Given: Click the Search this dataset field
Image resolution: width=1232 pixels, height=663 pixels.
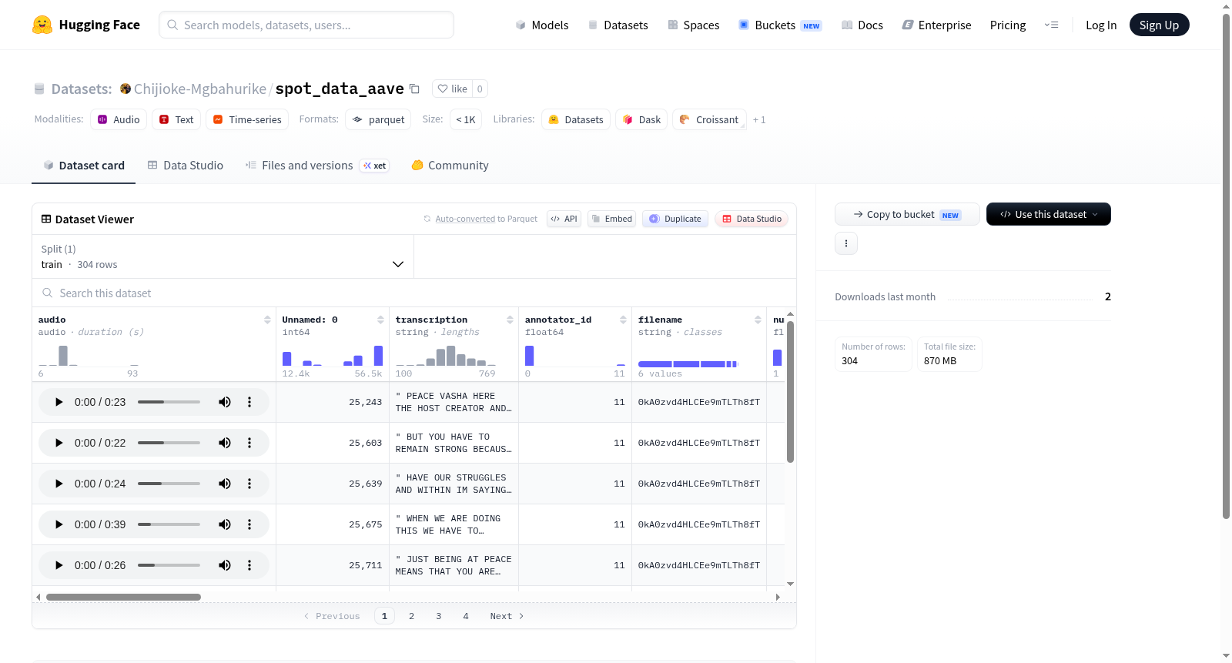Looking at the screenshot, I should coord(414,293).
